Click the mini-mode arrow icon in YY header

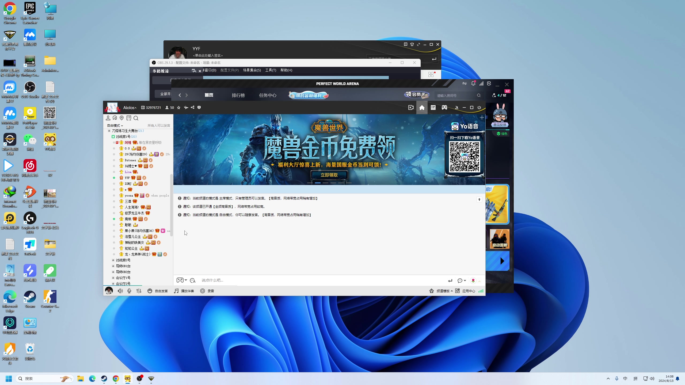pos(457,107)
